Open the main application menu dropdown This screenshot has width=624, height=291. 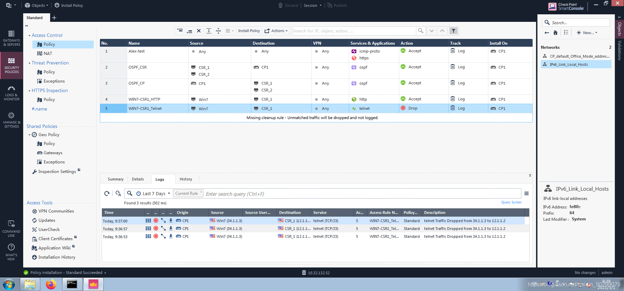(x=11, y=5)
